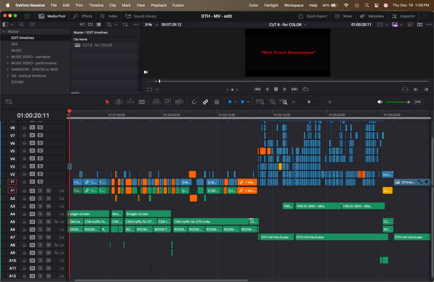Switch media pool to thumbnail view
Screen dimensions: 434x282
pyautogui.click(x=90, y=25)
